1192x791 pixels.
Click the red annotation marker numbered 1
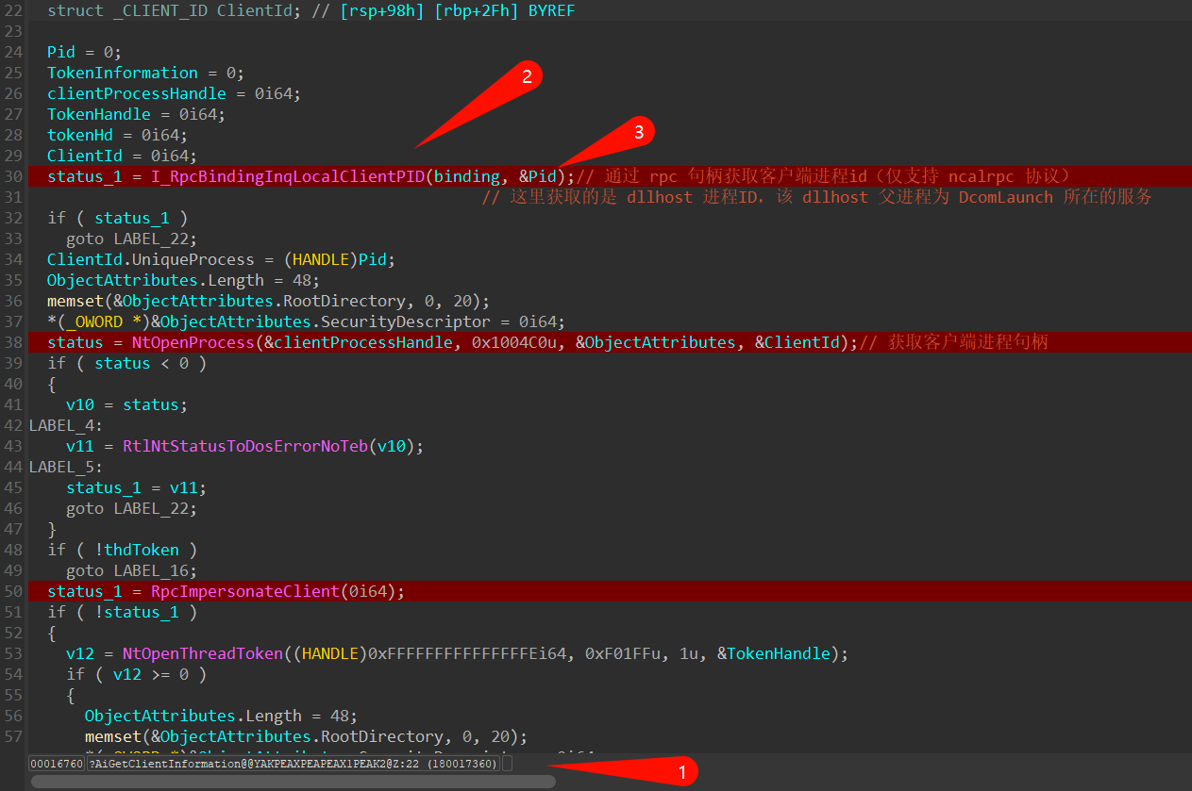tap(681, 770)
